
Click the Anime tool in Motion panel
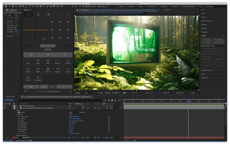point(38,62)
